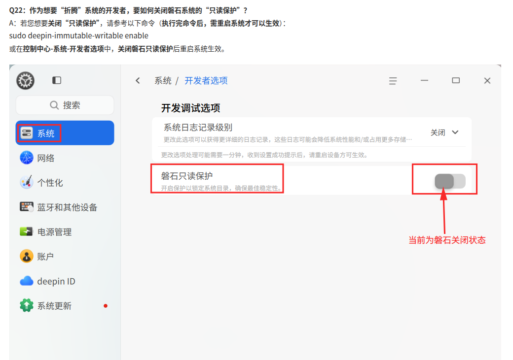Toggle the 磐石只读保护 switch

(x=450, y=181)
